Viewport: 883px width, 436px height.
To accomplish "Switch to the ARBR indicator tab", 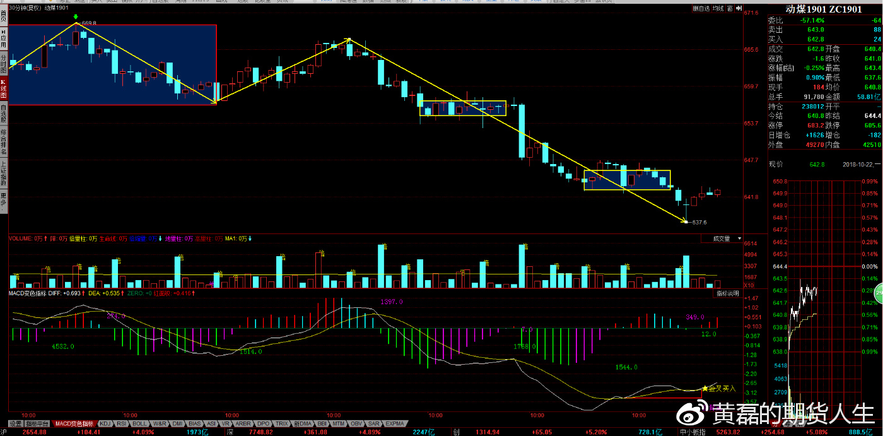I will tap(243, 423).
